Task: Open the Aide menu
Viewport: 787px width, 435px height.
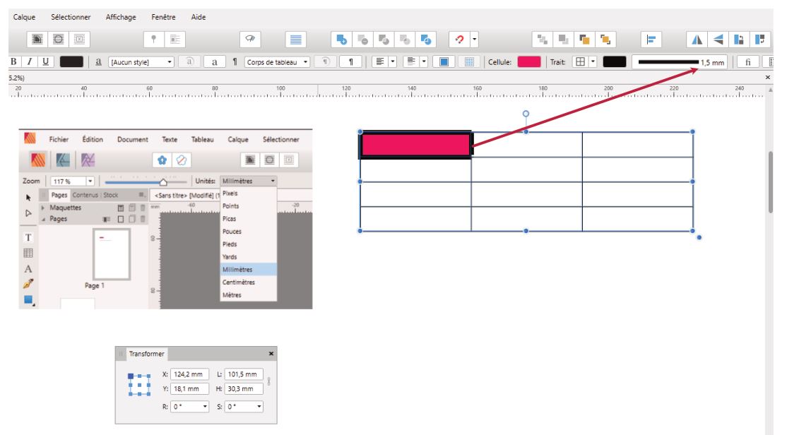Action: (x=199, y=17)
